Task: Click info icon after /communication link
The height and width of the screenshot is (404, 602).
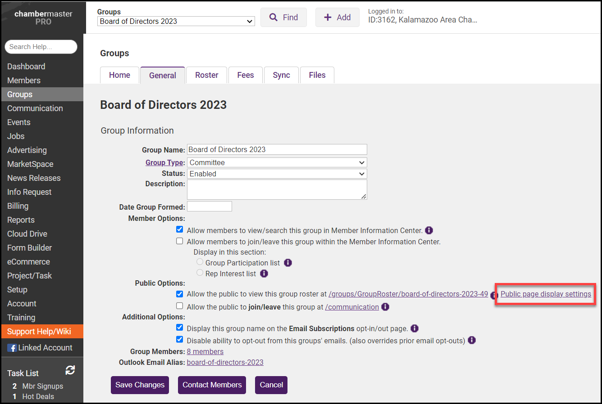Action: 385,307
